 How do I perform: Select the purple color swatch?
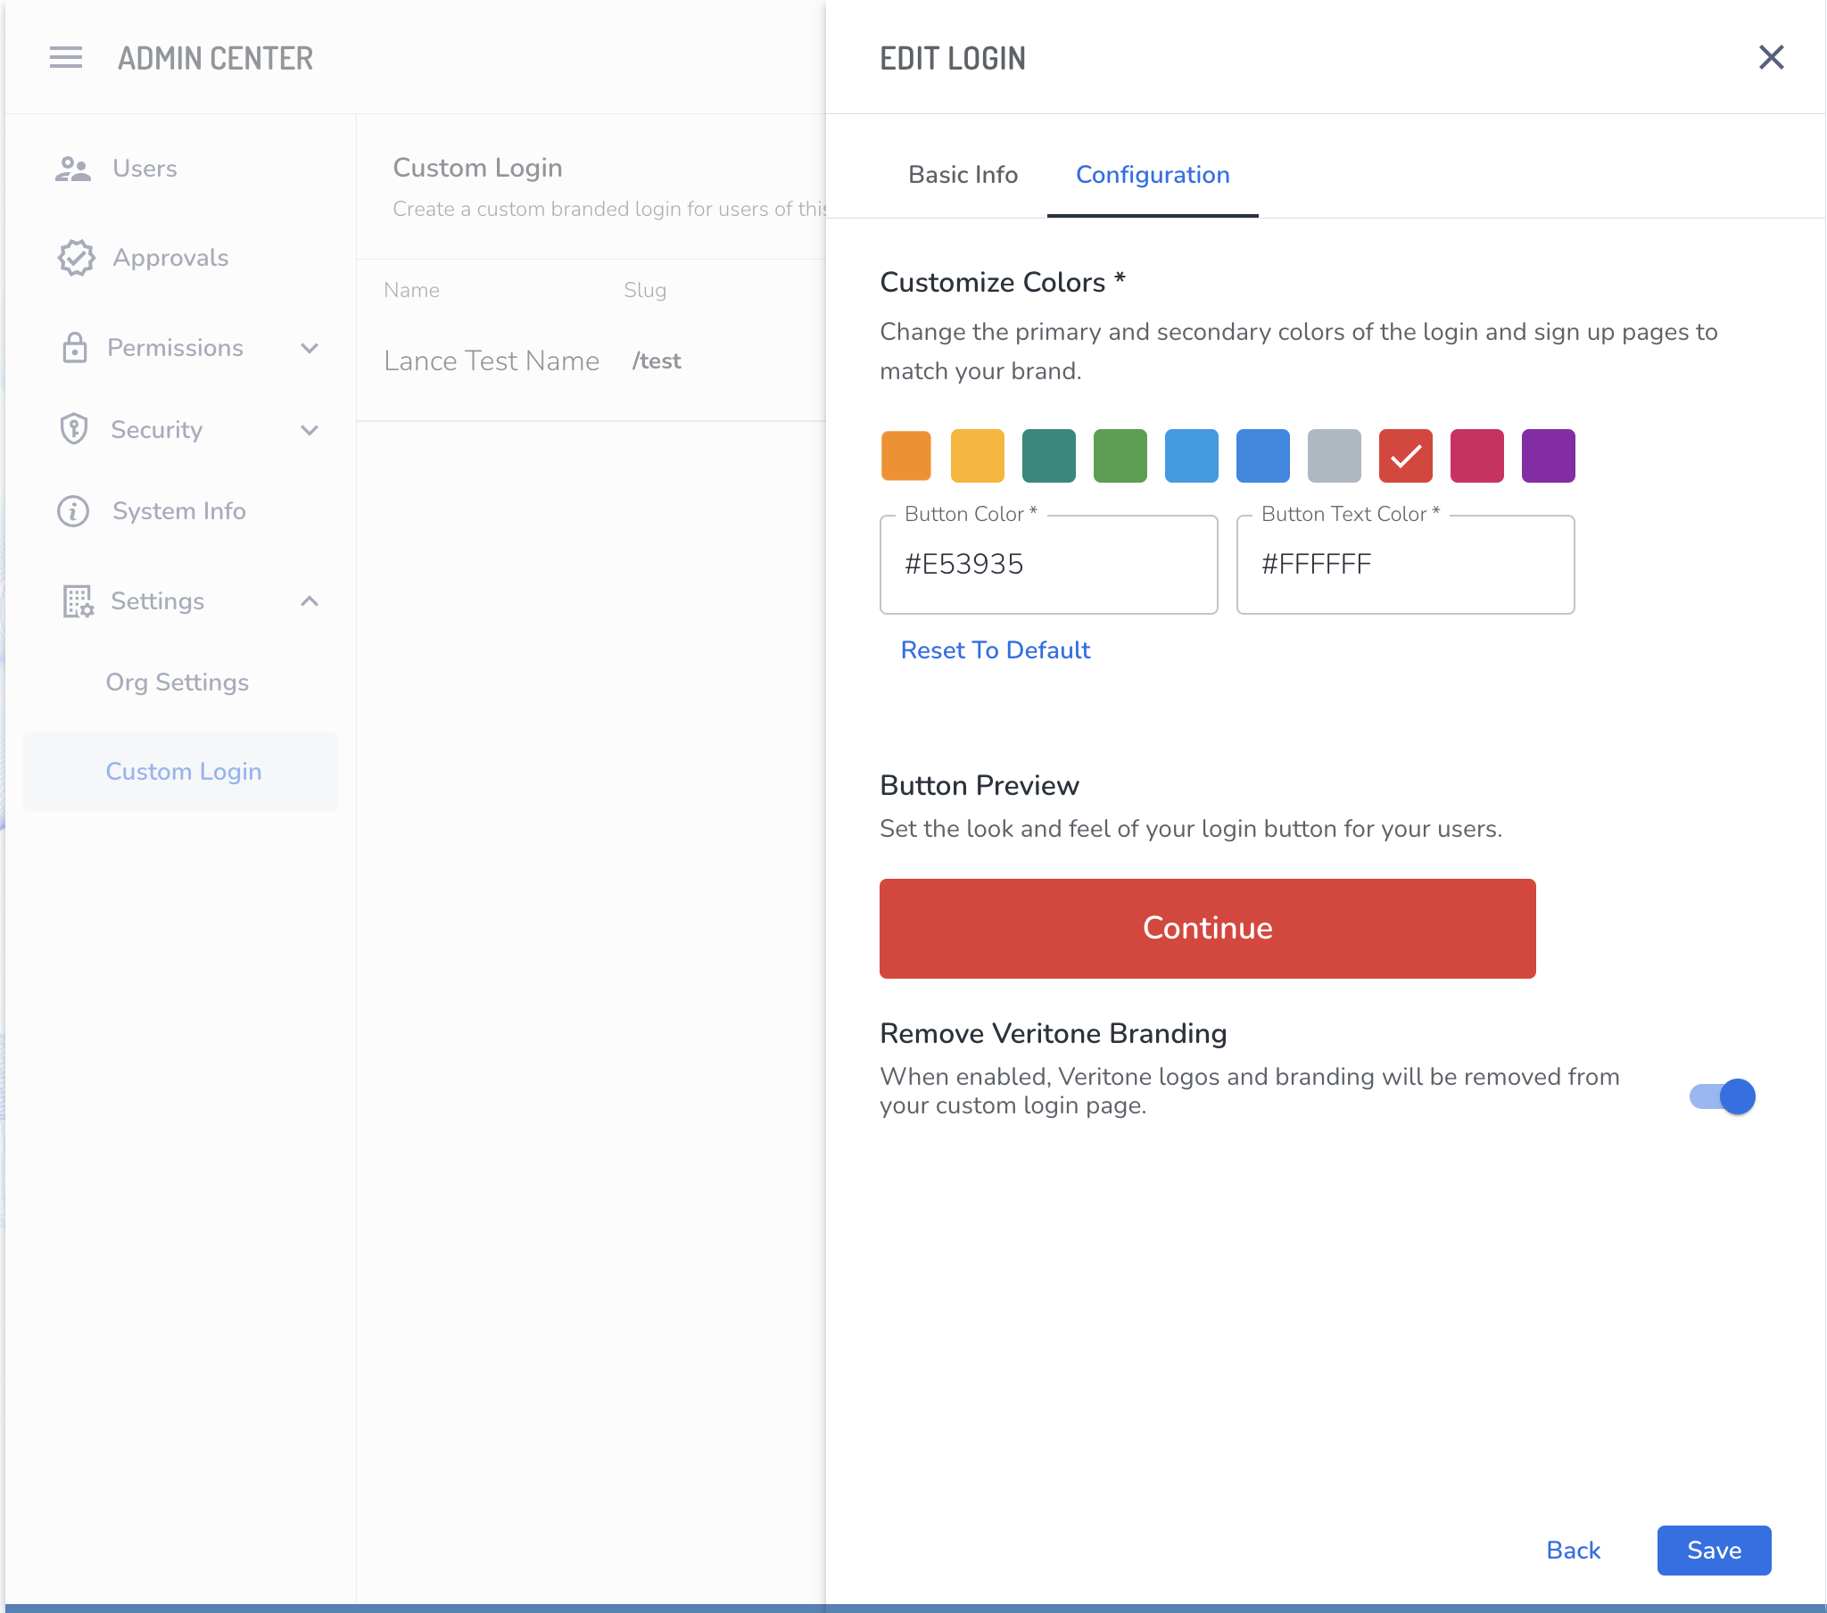click(x=1548, y=456)
